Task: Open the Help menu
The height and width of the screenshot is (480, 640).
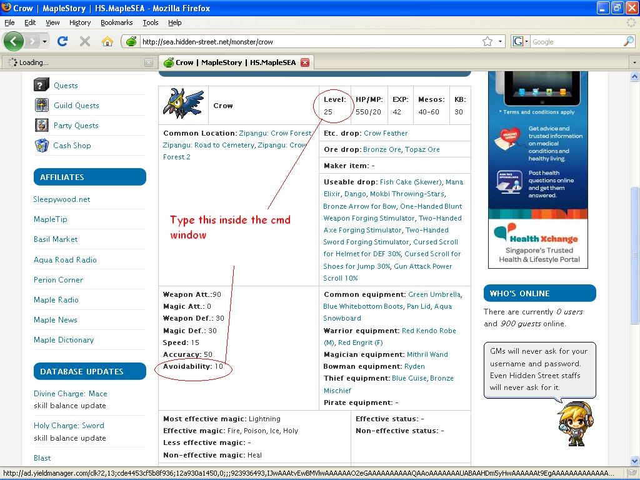Action: coord(175,22)
